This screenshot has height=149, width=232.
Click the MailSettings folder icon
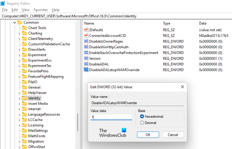(x=24, y=130)
